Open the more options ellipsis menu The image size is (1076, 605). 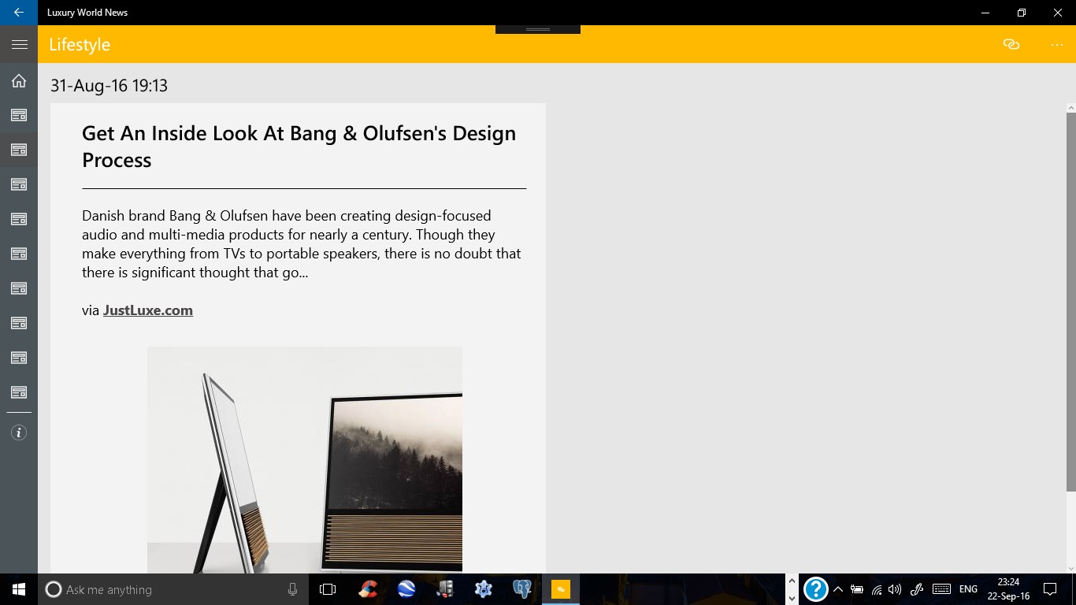tap(1057, 45)
